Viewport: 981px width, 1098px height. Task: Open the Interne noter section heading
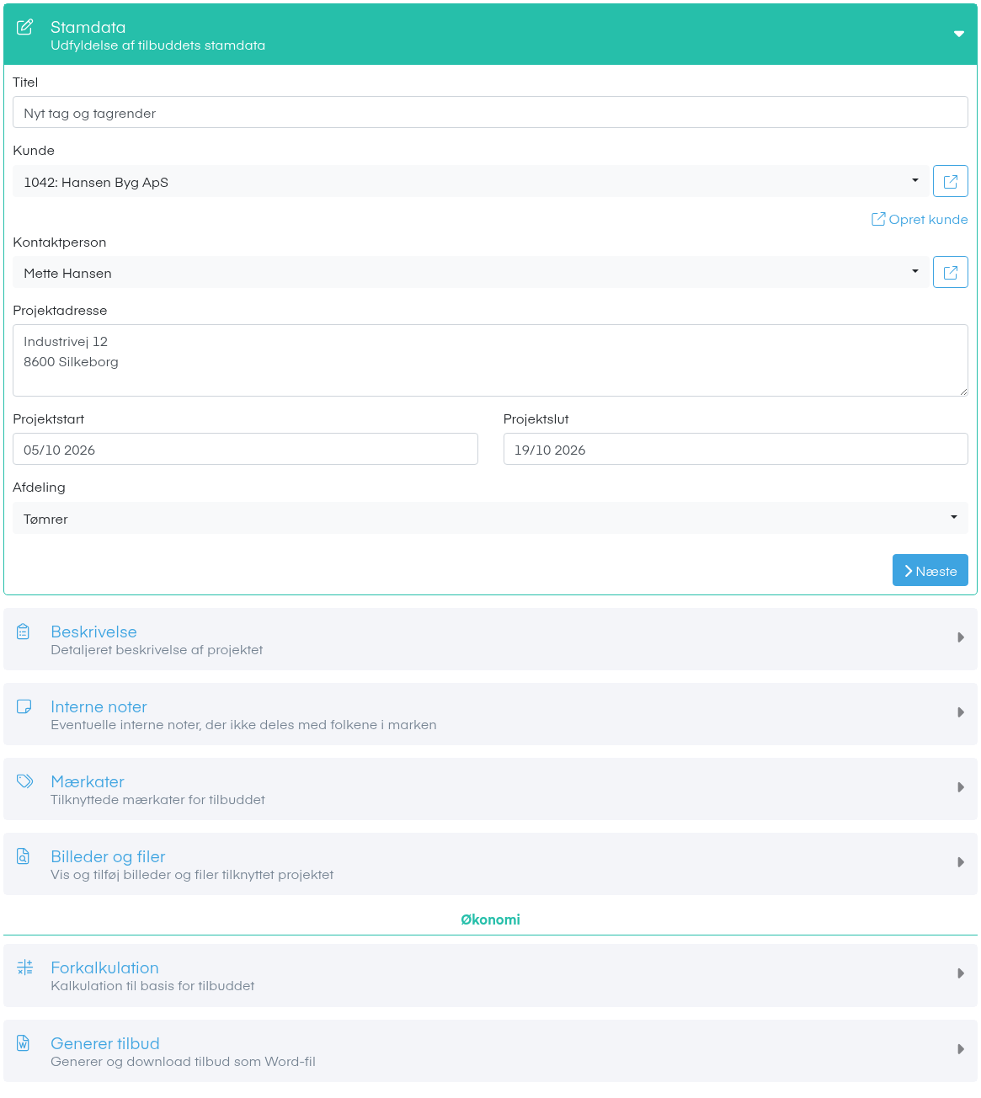click(99, 706)
